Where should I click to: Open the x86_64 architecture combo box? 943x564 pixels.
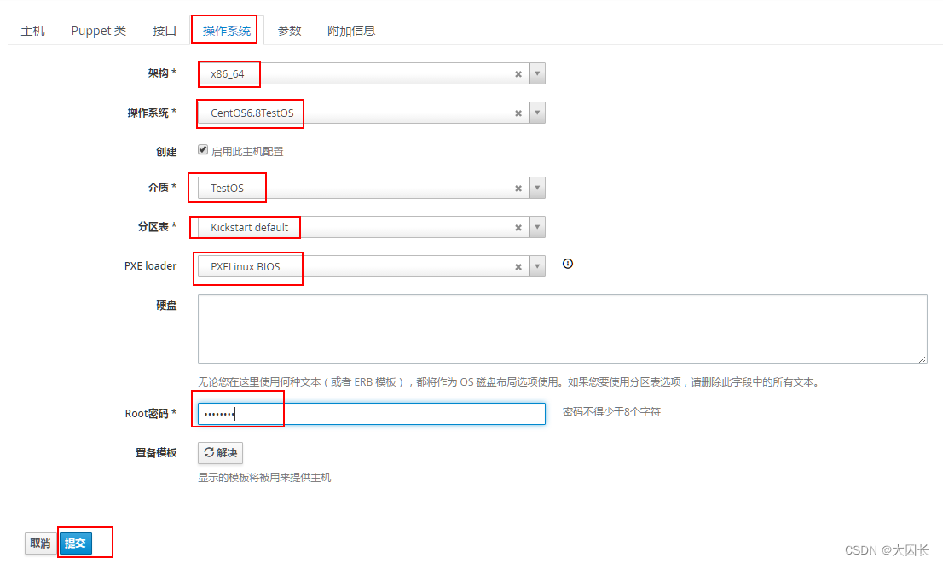pos(372,73)
